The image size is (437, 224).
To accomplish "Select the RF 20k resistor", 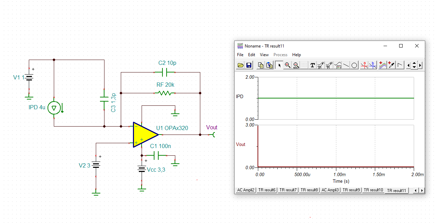I will coord(165,93).
